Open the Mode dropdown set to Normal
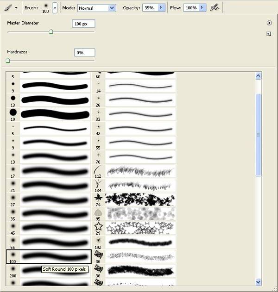This screenshot has height=292, width=278. (112, 8)
